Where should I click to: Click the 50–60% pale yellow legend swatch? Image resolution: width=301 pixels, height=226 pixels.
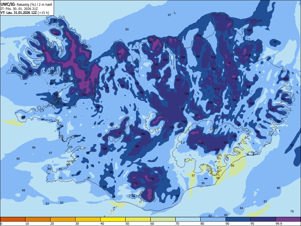click(x=138, y=219)
